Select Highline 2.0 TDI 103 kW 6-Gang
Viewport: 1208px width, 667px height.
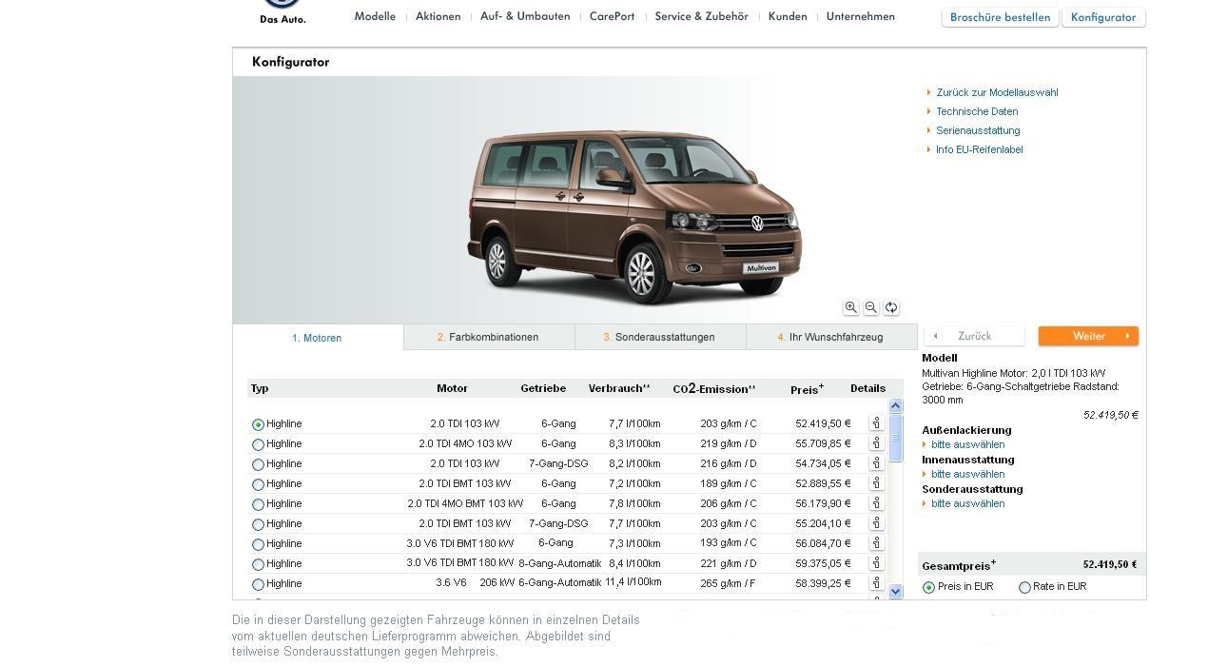click(x=258, y=424)
